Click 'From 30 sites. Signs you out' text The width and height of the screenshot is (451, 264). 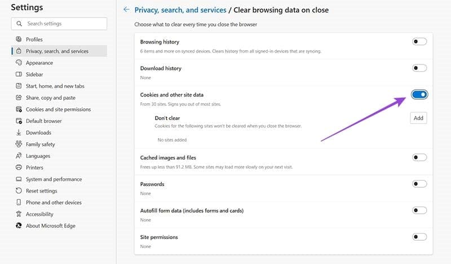coord(180,104)
